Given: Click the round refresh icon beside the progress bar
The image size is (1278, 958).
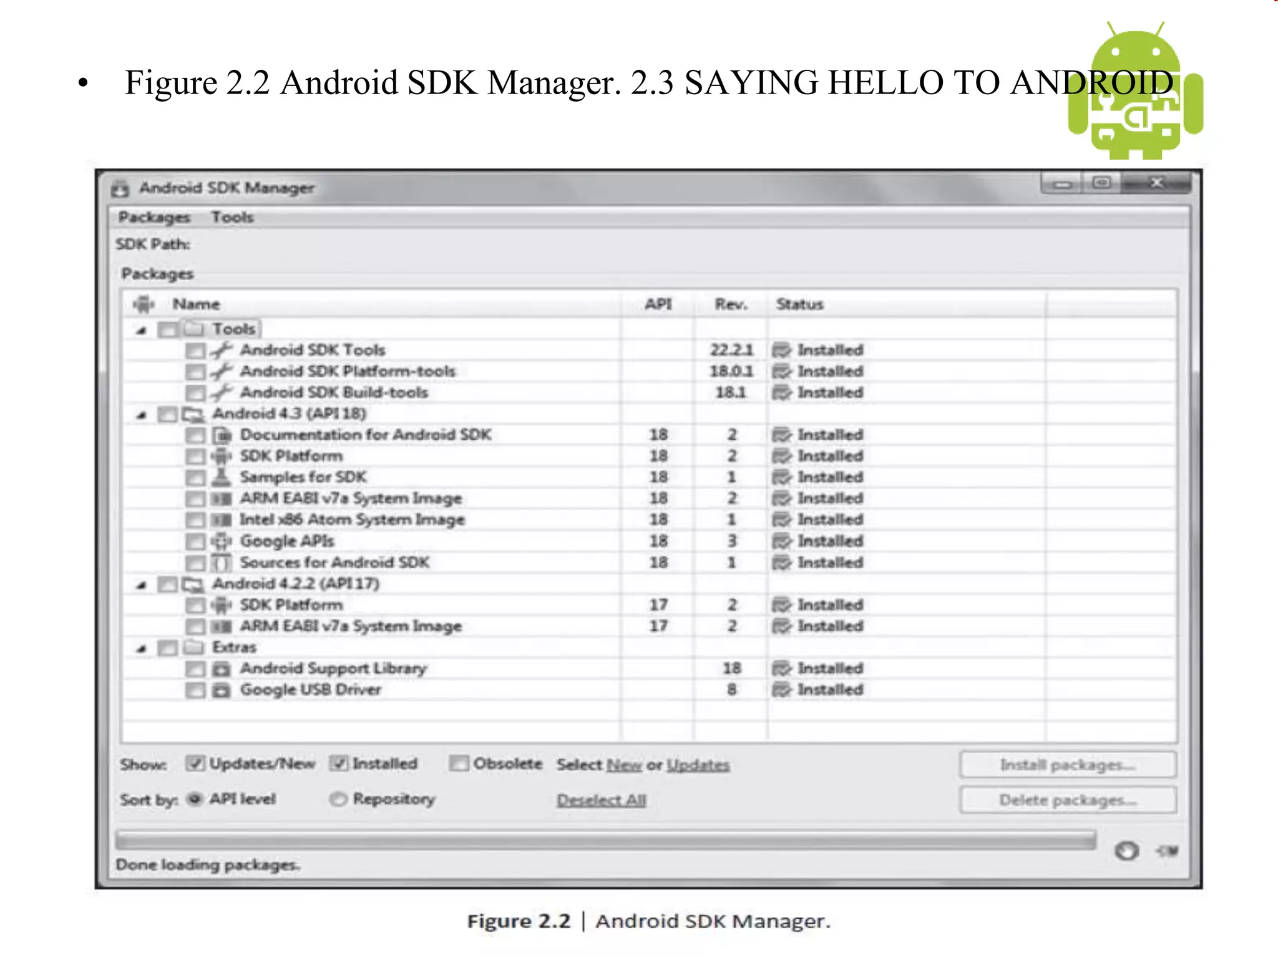Looking at the screenshot, I should click(1126, 851).
